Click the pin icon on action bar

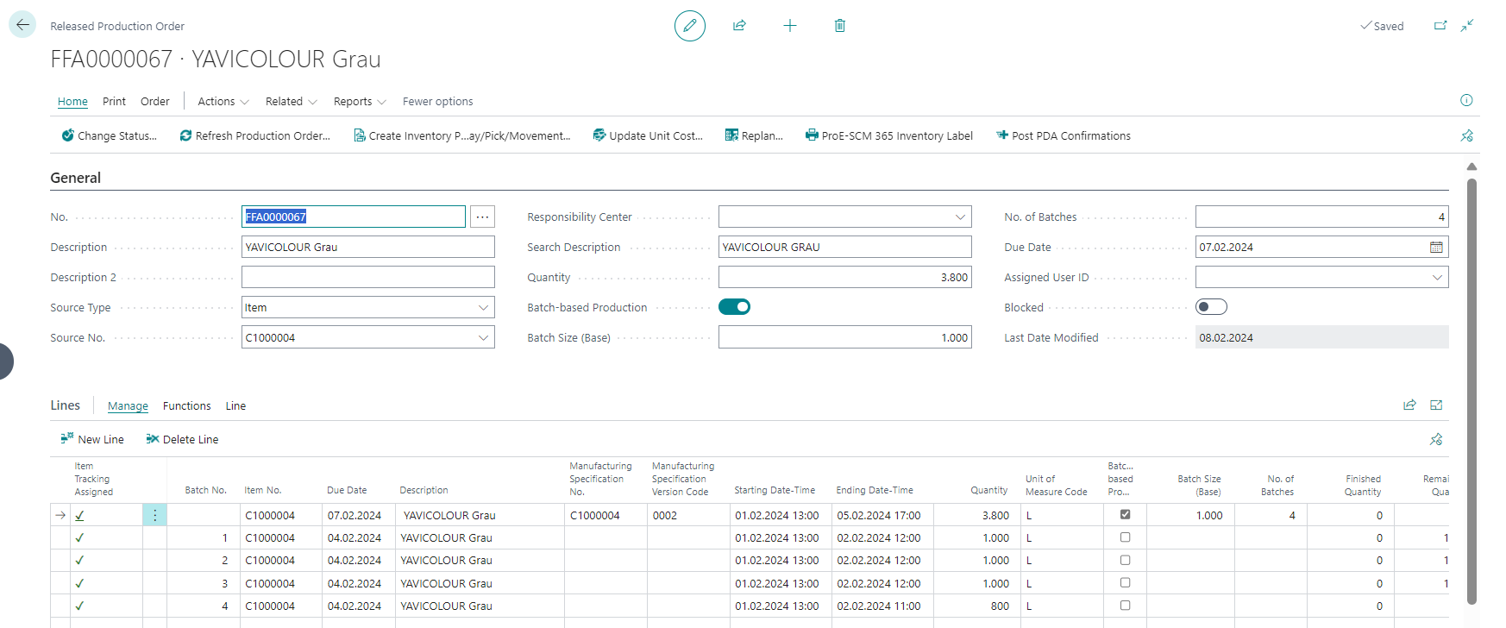pyautogui.click(x=1466, y=135)
